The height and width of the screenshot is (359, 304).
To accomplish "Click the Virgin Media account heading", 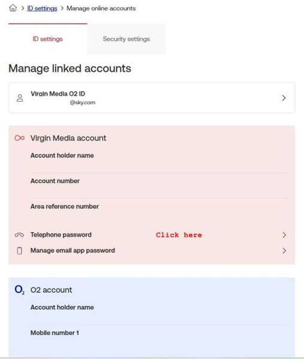I will click(x=68, y=138).
